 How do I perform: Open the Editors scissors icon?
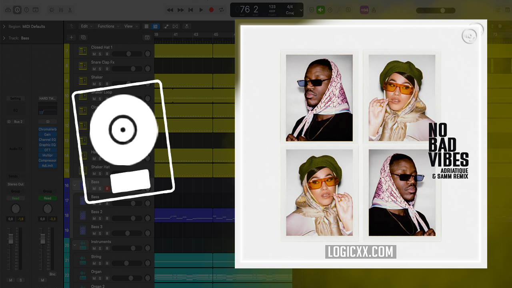[x=70, y=10]
